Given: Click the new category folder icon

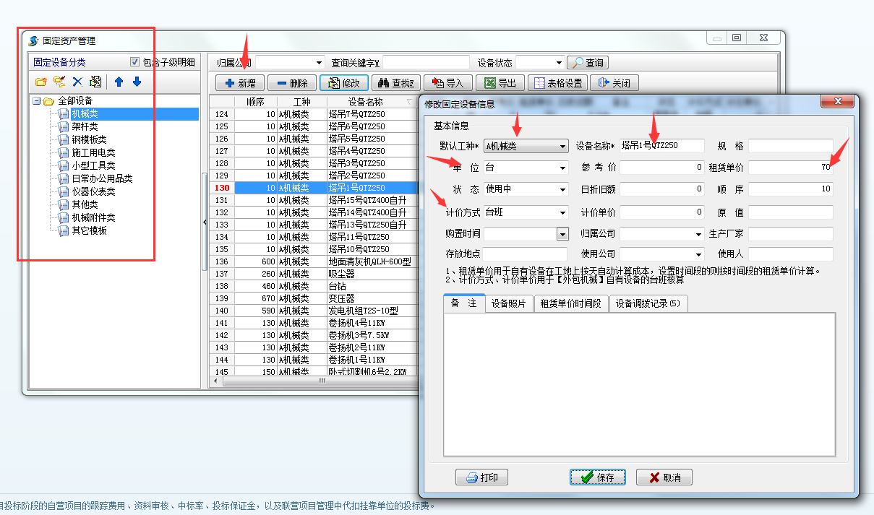Looking at the screenshot, I should point(40,81).
